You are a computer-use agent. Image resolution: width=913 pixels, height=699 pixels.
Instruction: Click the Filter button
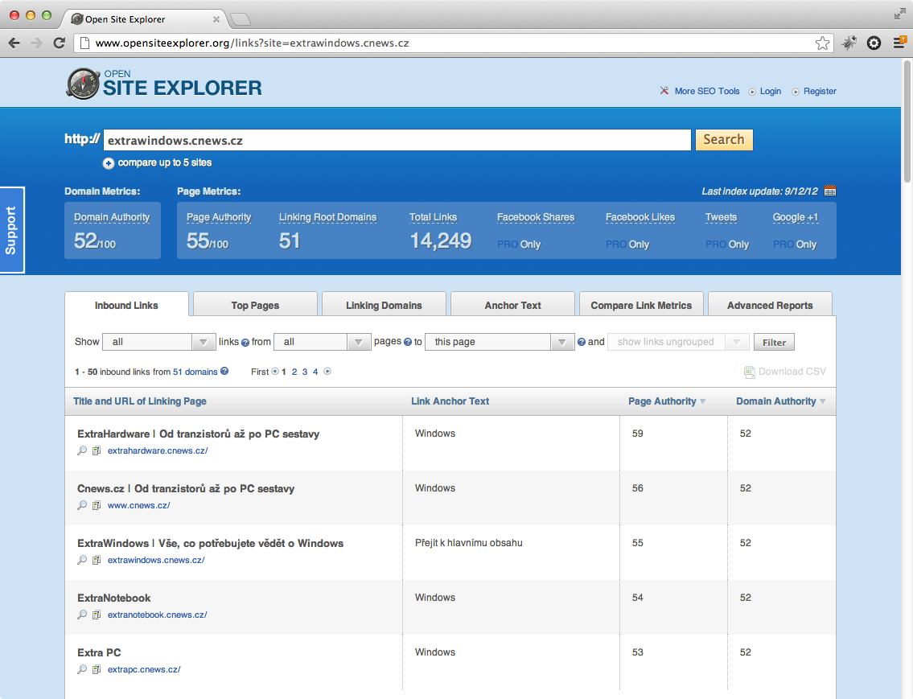(774, 342)
